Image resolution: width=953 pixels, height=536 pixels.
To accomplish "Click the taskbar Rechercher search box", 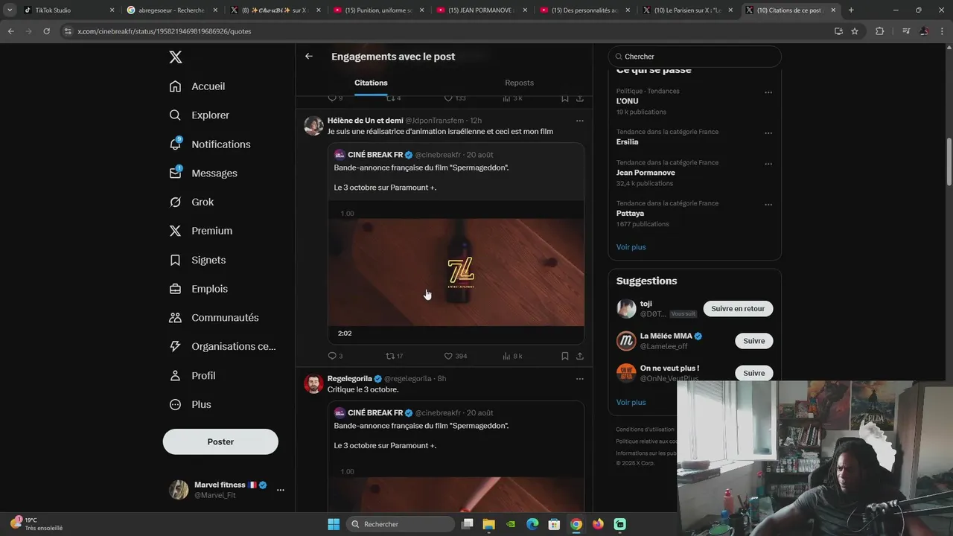I will click(401, 524).
